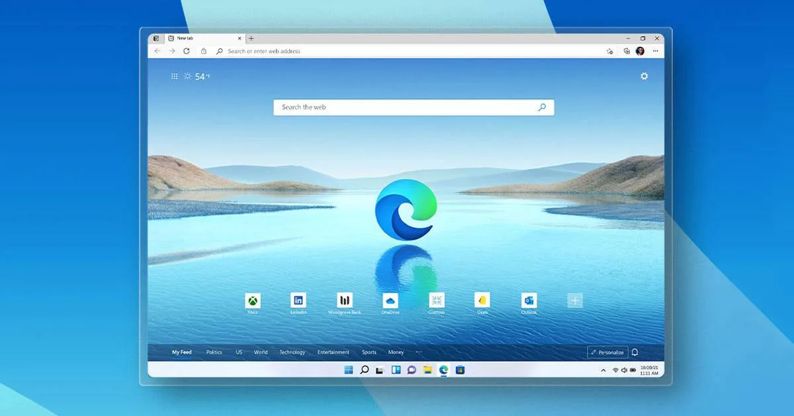Open the app launcher grid icon
The image size is (794, 416).
175,77
